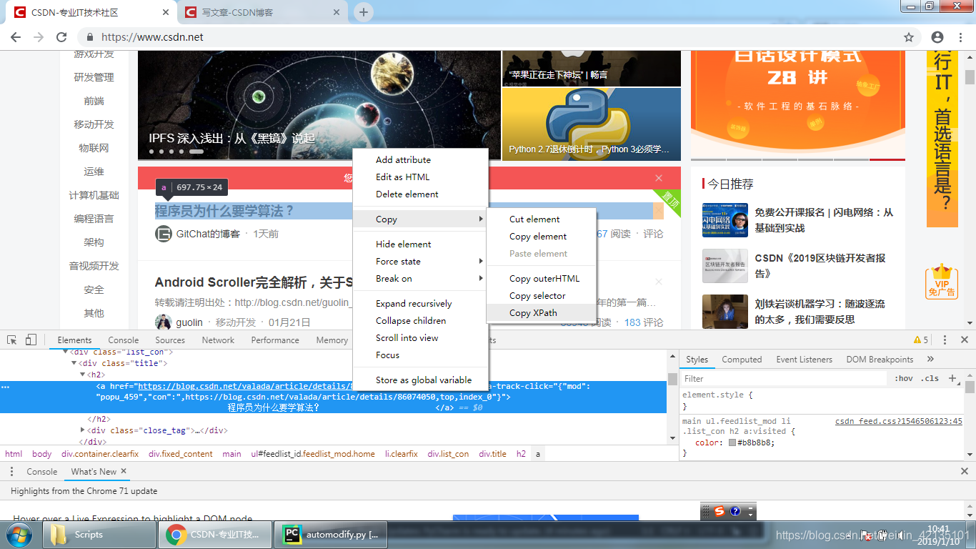
Task: Toggle device toolbar icon in DevTools
Action: point(31,340)
